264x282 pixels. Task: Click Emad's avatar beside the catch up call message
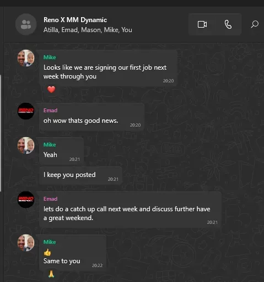coord(26,200)
